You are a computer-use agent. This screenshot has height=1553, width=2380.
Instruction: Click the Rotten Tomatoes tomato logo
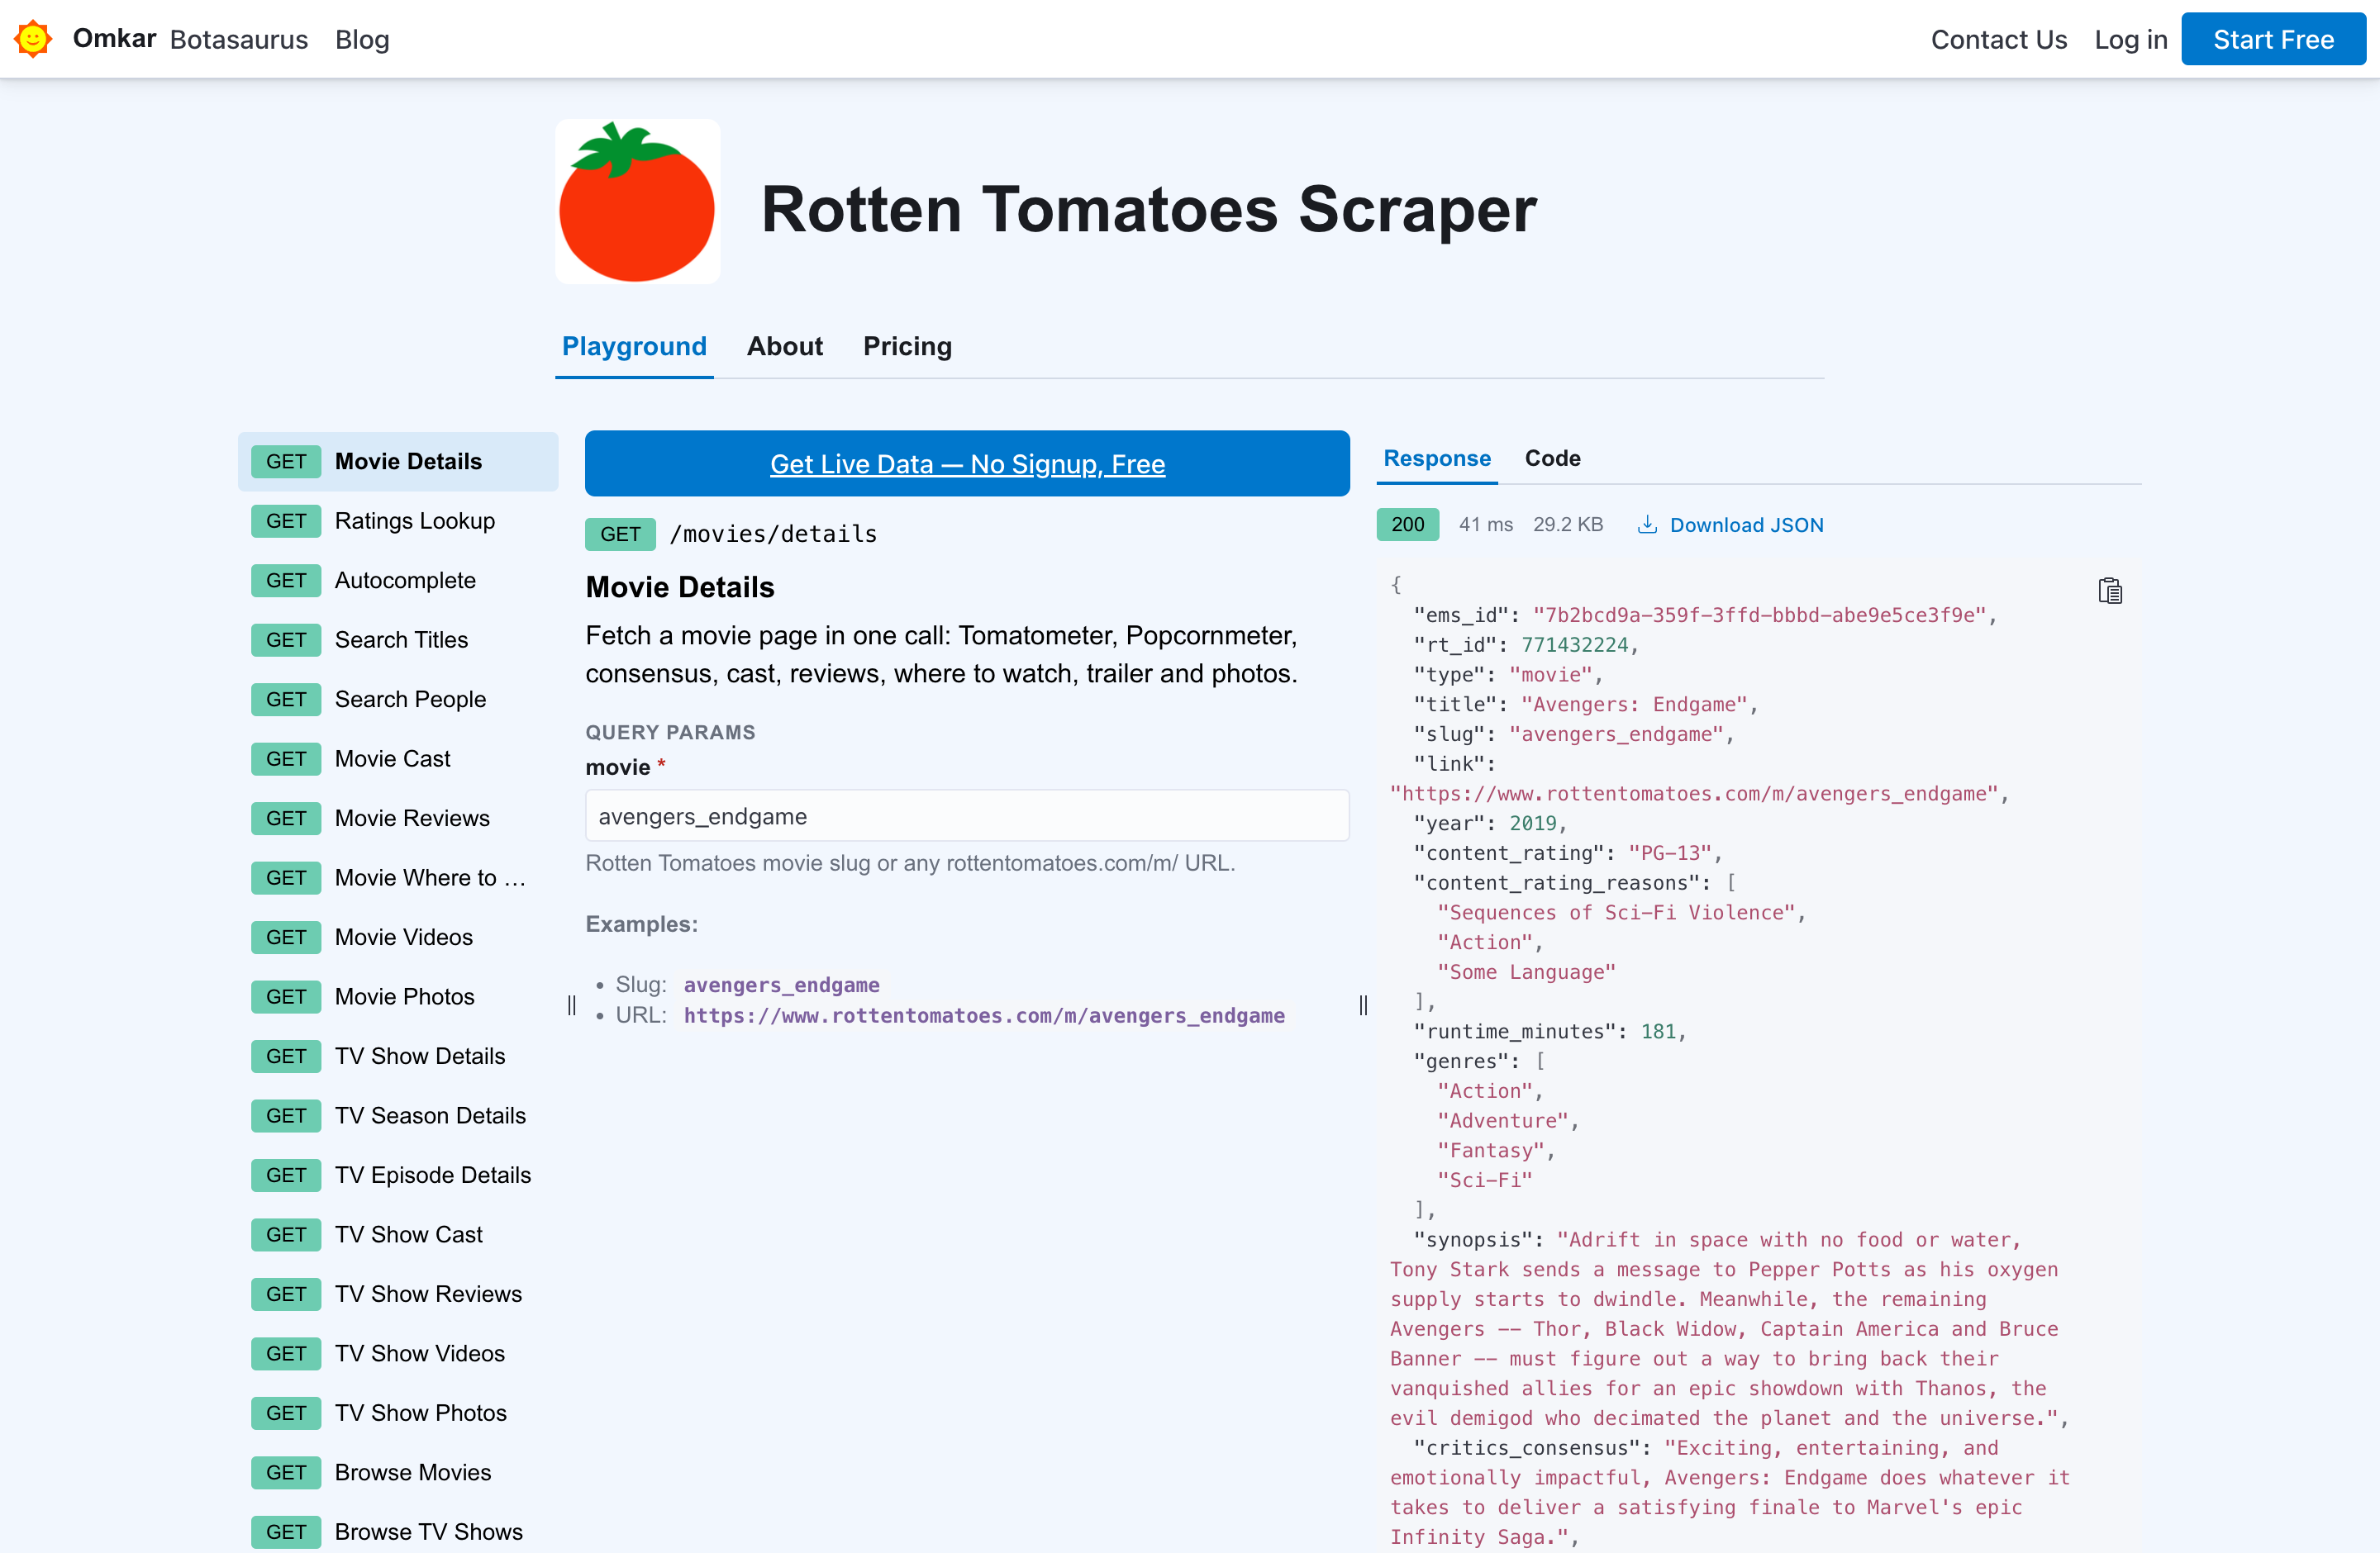tap(637, 202)
